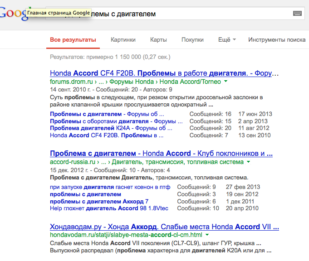
Task: Click Форумы Honda breadcrumb link
Action: click(x=132, y=82)
